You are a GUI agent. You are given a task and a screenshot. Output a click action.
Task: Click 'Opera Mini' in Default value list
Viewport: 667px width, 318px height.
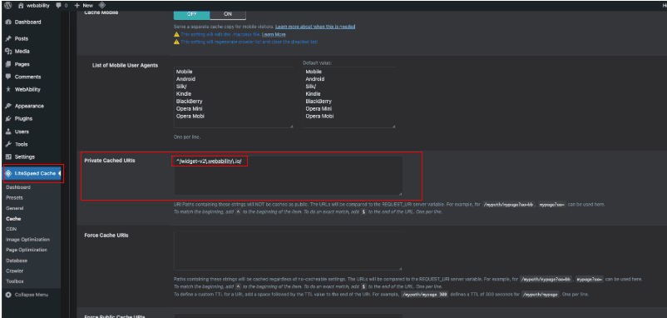coord(319,109)
